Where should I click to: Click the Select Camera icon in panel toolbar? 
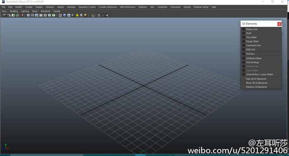(x=5, y=15)
